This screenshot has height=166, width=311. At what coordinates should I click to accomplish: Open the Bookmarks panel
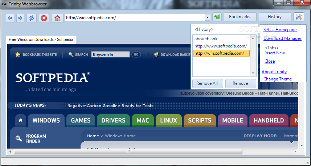240,17
